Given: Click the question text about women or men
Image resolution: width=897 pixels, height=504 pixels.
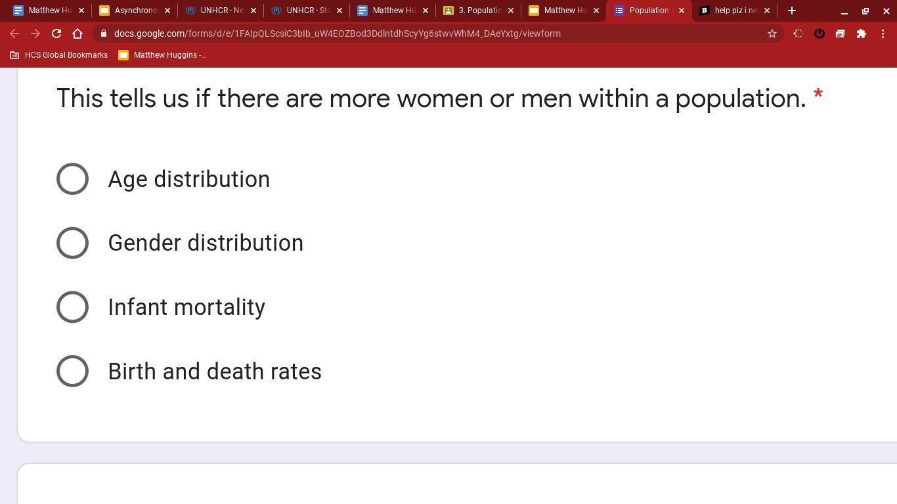Looking at the screenshot, I should pos(431,98).
